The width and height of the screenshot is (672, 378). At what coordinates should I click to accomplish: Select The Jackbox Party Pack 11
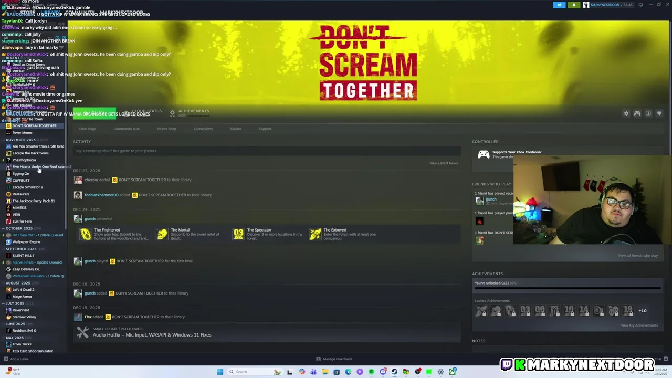pos(33,201)
